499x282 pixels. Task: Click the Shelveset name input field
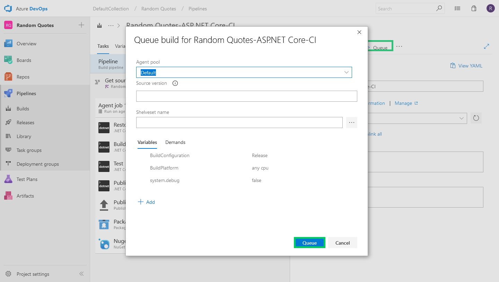(x=239, y=122)
